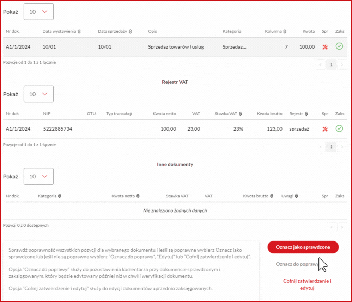352x302 pixels.
Task: Click the Opis column header
Action: (152, 31)
